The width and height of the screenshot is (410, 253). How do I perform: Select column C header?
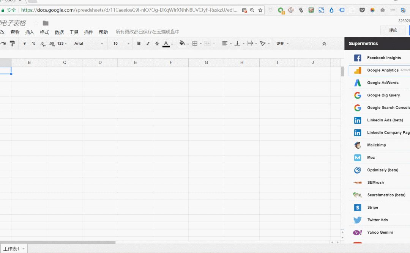[x=65, y=63]
